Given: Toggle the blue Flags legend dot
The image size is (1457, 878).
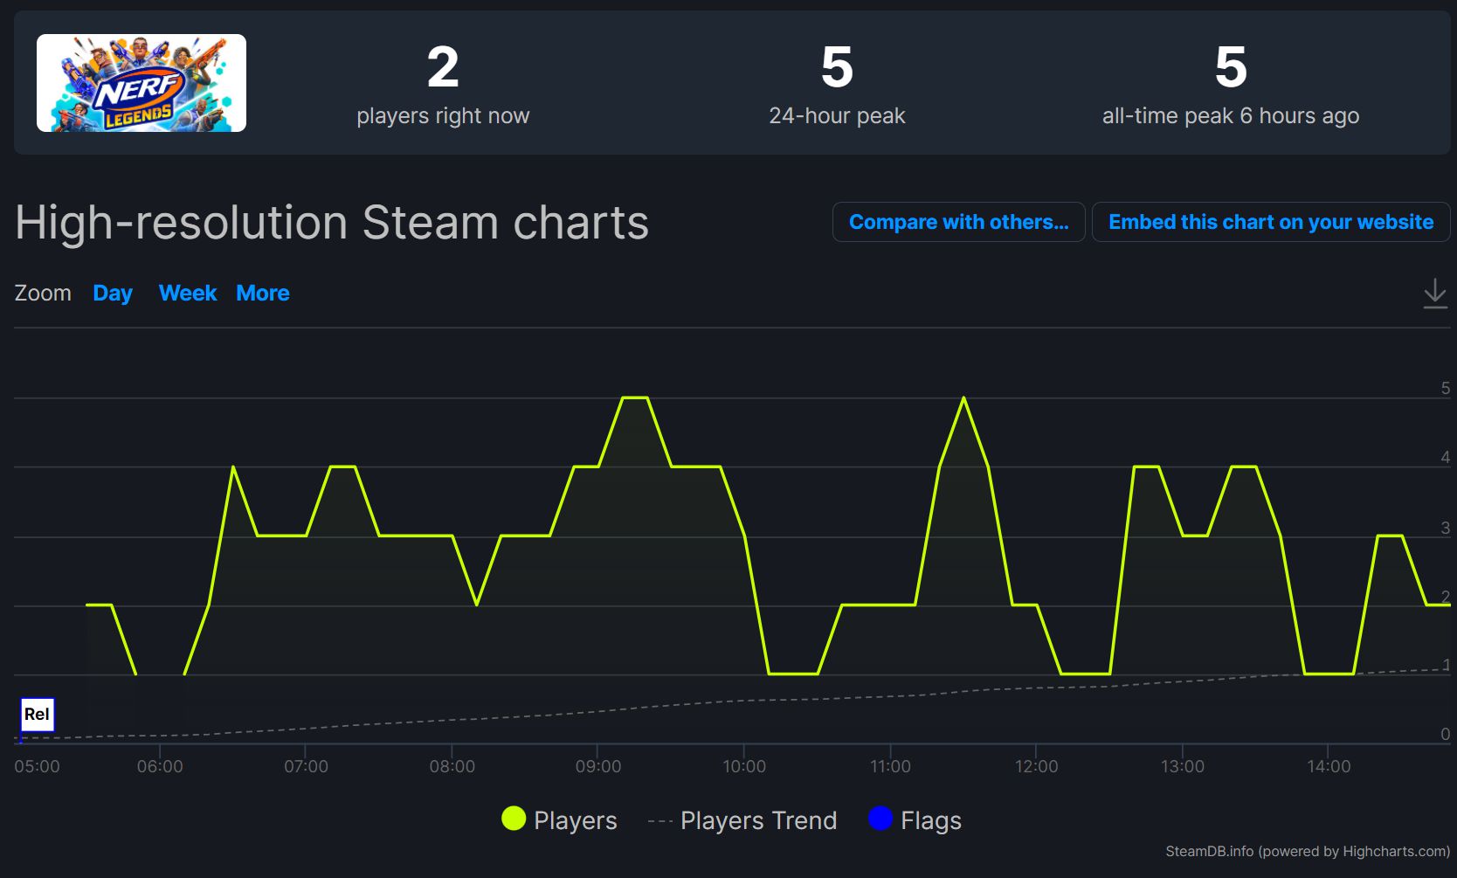Looking at the screenshot, I should coord(880,819).
